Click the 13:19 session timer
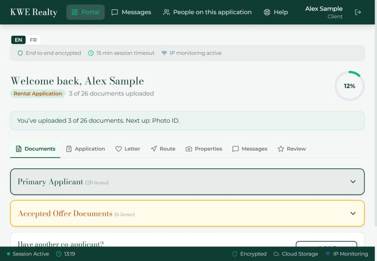The width and height of the screenshot is (377, 261). pyautogui.click(x=69, y=254)
